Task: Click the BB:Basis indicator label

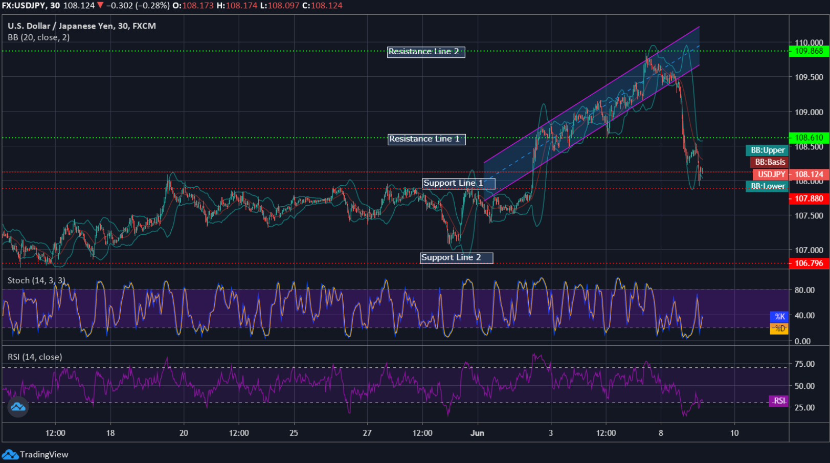Action: point(769,162)
